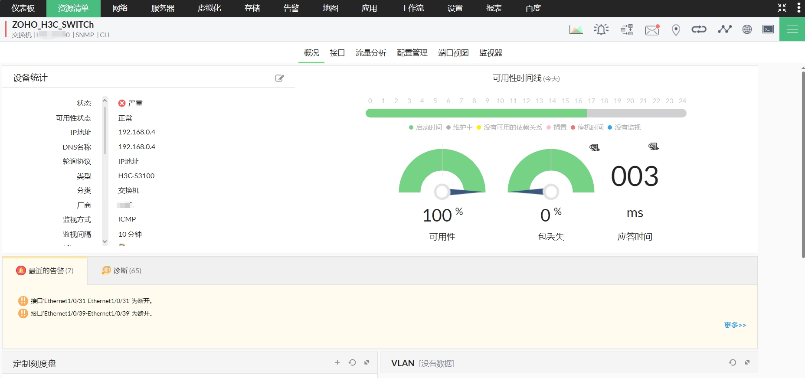The image size is (805, 378).
Task: Collapse the 定制刻度盘 panel
Action: point(367,362)
